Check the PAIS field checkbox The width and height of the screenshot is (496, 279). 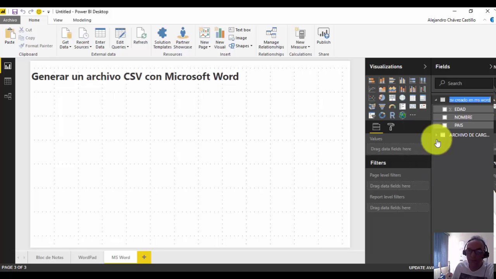pos(444,125)
